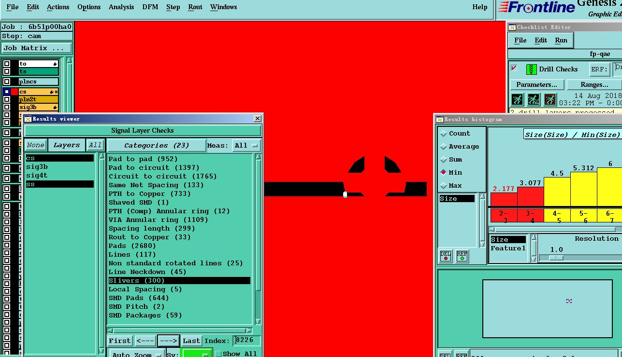Click the ERF: button
The height and width of the screenshot is (357, 622).
(599, 69)
